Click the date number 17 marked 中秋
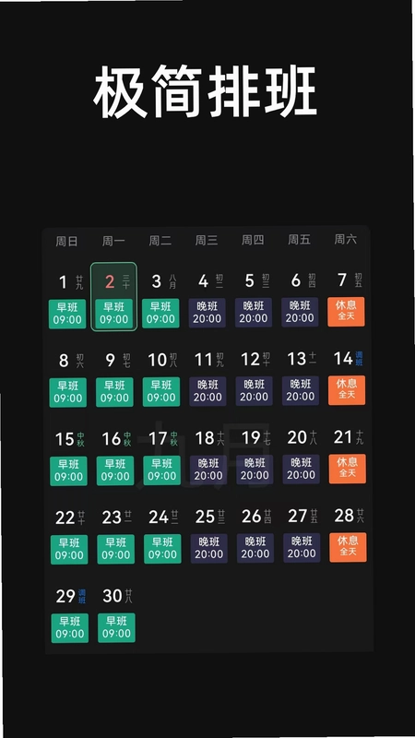415x738 pixels. pyautogui.click(x=158, y=438)
